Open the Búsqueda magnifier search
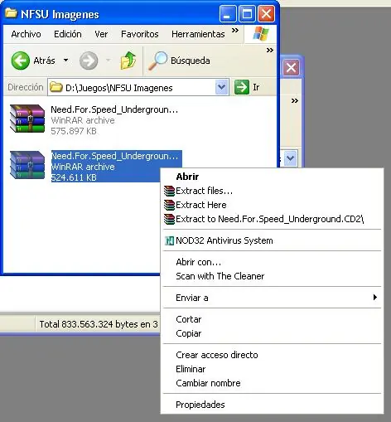Image resolution: width=391 pixels, height=422 pixels. 180,61
